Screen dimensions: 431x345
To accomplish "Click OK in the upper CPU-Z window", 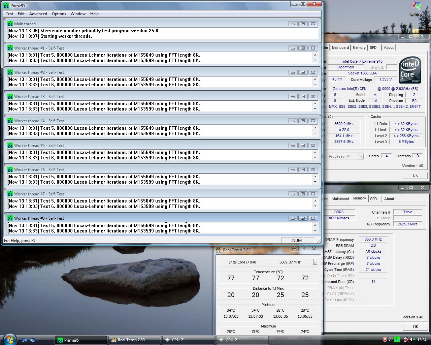I will point(415,175).
